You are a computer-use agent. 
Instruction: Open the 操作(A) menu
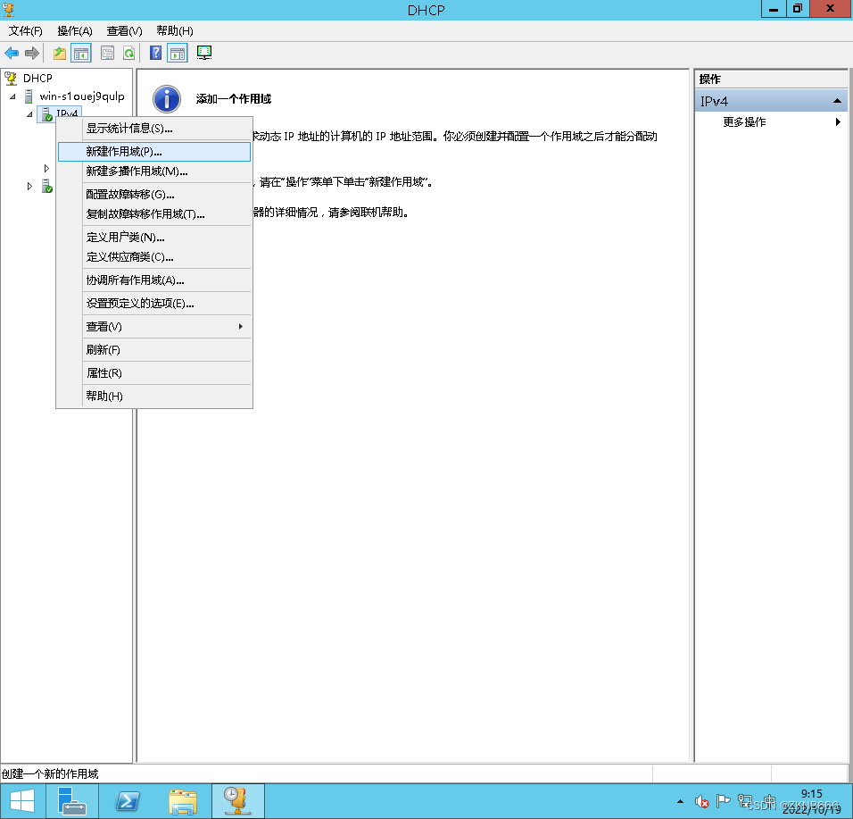point(74,30)
